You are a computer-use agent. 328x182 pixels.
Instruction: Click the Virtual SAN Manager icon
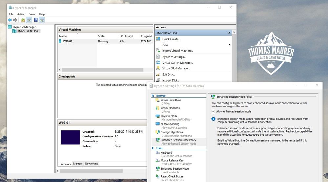click(158, 68)
